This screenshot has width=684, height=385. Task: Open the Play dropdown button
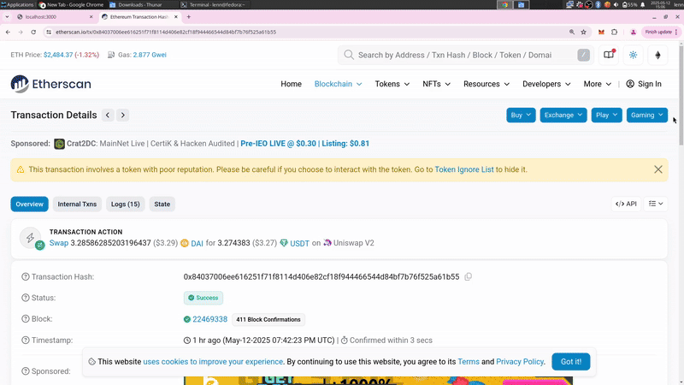click(x=606, y=115)
